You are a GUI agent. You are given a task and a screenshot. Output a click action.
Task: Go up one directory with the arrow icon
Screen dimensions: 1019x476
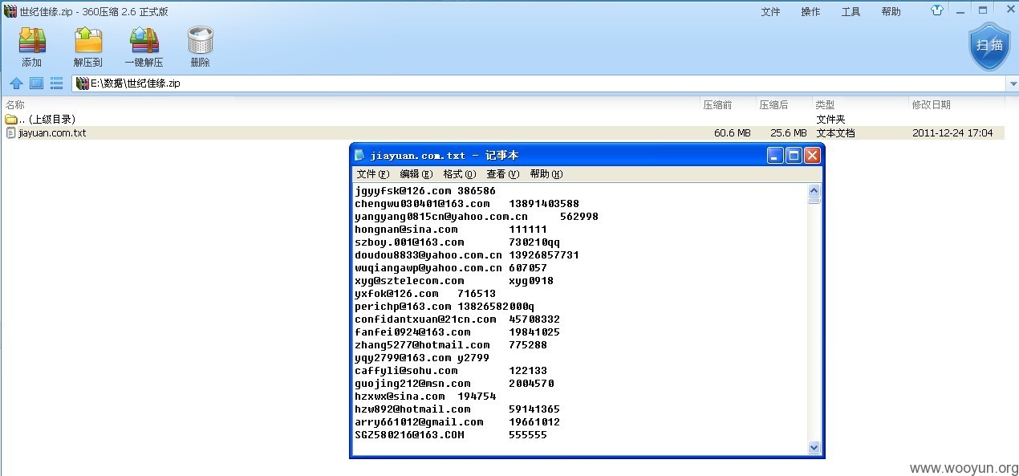click(16, 83)
